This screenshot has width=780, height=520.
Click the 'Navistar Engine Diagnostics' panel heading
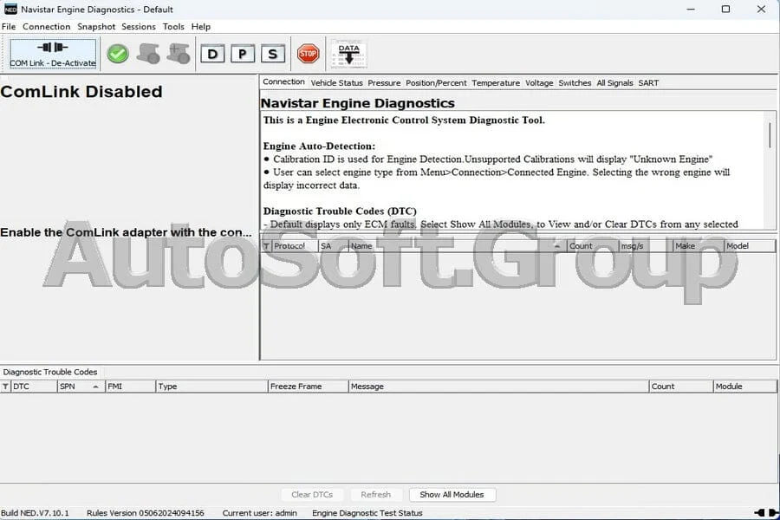tap(358, 103)
